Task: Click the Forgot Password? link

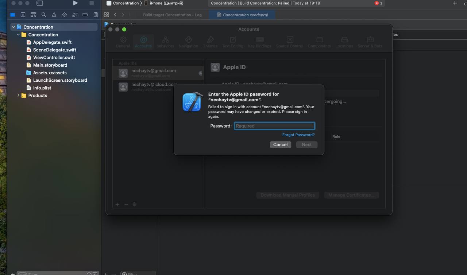Action: tap(298, 135)
